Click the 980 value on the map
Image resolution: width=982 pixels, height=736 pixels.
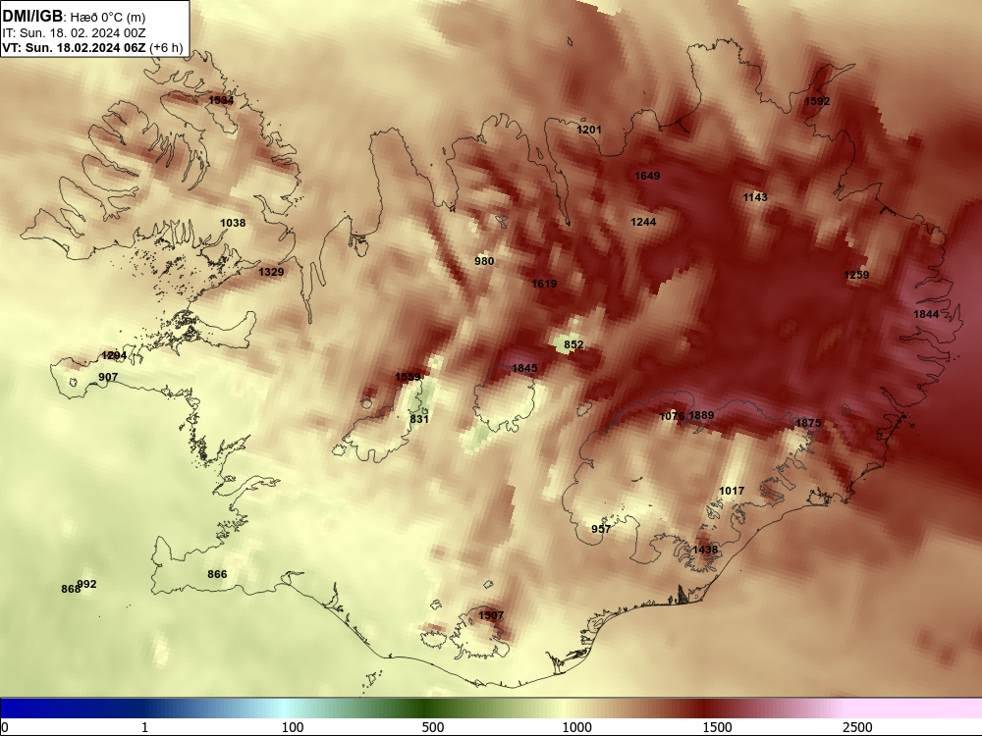(x=484, y=261)
